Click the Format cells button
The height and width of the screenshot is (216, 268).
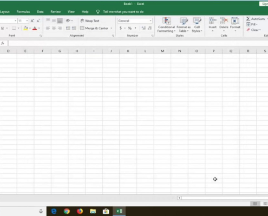point(235,25)
